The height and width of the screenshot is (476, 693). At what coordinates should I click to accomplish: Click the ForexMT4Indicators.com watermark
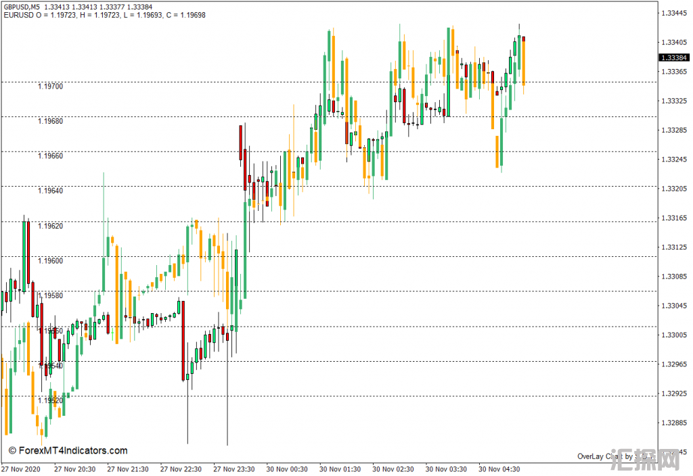(x=68, y=451)
